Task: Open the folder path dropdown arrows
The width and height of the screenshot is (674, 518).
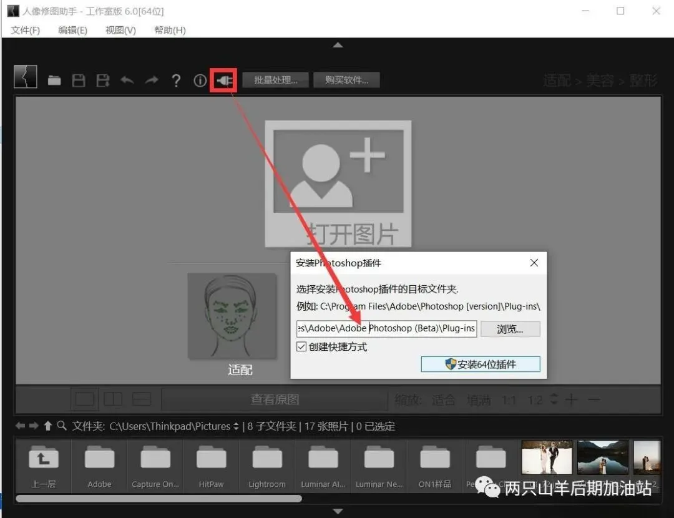Action: click(236, 426)
